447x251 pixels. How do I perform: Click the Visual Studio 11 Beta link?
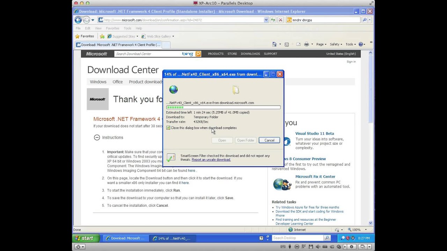pos(315,134)
